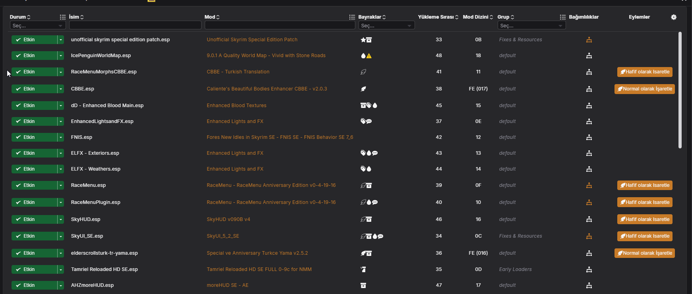Screen dimensions: 692x294
Task: Sort by Mod Dizini column
Action: click(x=478, y=17)
